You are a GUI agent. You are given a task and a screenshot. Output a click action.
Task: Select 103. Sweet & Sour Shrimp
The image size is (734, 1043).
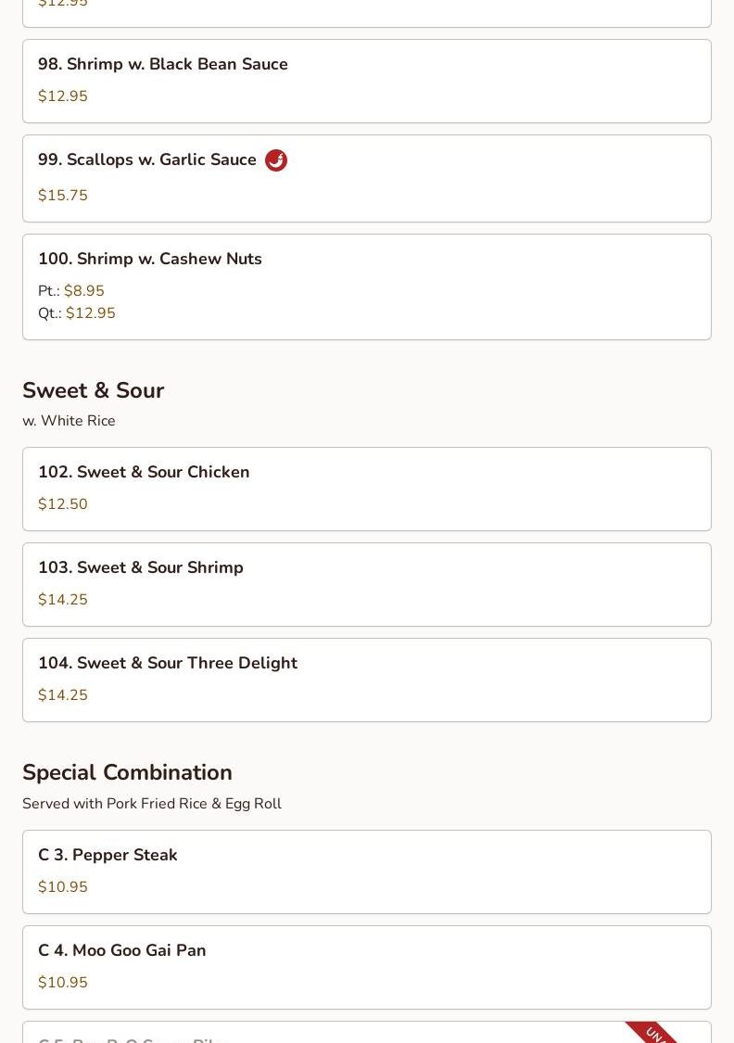pyautogui.click(x=141, y=568)
